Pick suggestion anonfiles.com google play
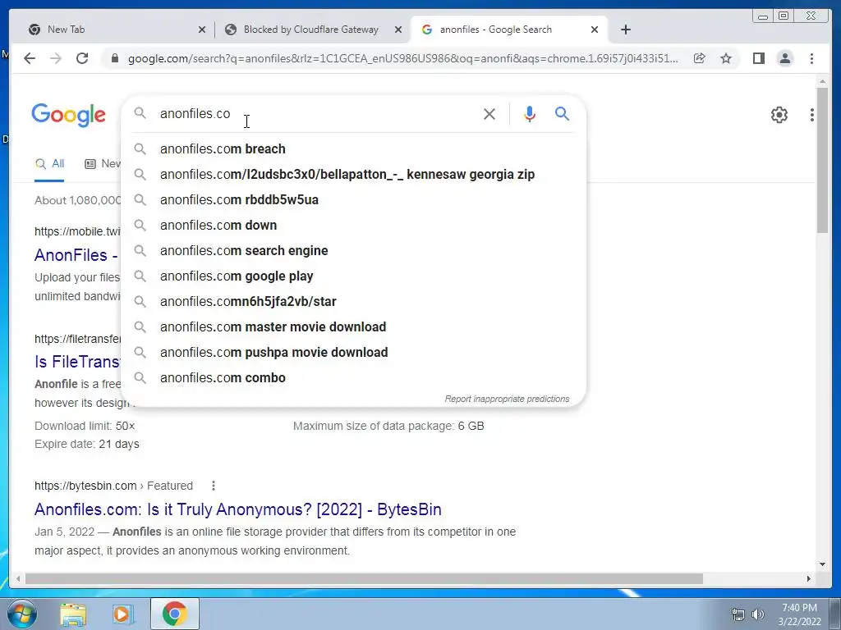Screen dimensions: 841x630 point(354,276)
